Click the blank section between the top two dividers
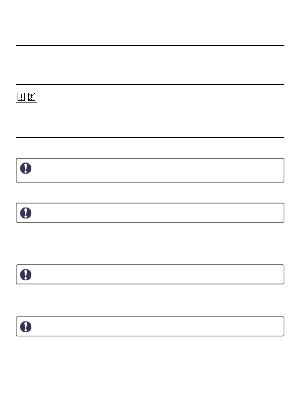This screenshot has height=420, width=293. pyautogui.click(x=150, y=65)
